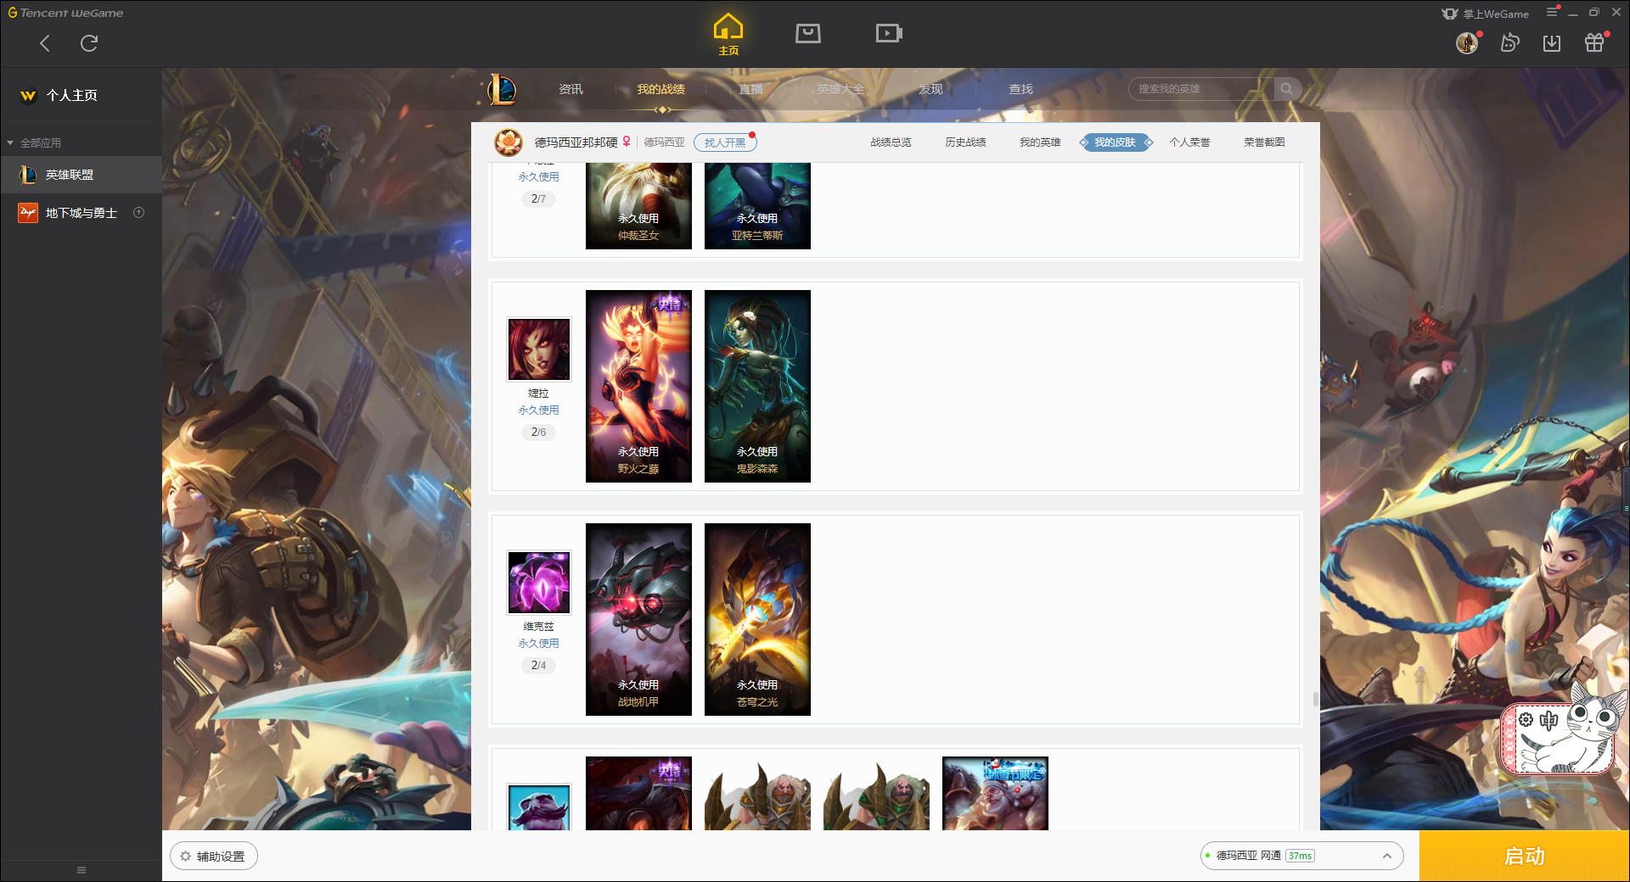Click the summoner profile avatar
The width and height of the screenshot is (1630, 882).
tap(508, 142)
